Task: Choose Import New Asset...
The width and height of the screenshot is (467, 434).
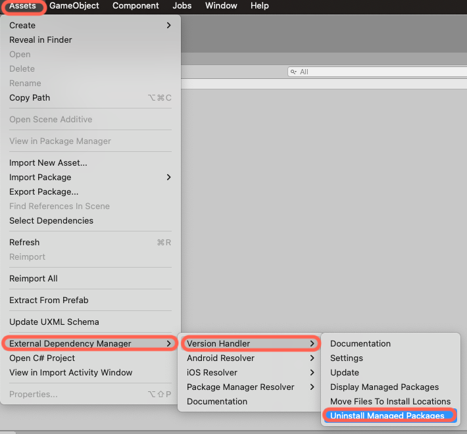Action: pyautogui.click(x=90, y=163)
